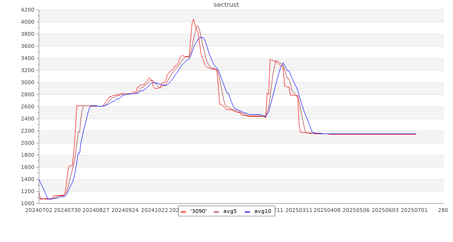Click the 20240730 x-axis date label
The height and width of the screenshot is (242, 453).
coord(67,211)
